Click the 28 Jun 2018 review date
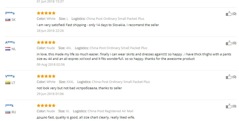The width and height of the screenshot is (239, 121). [50, 31]
